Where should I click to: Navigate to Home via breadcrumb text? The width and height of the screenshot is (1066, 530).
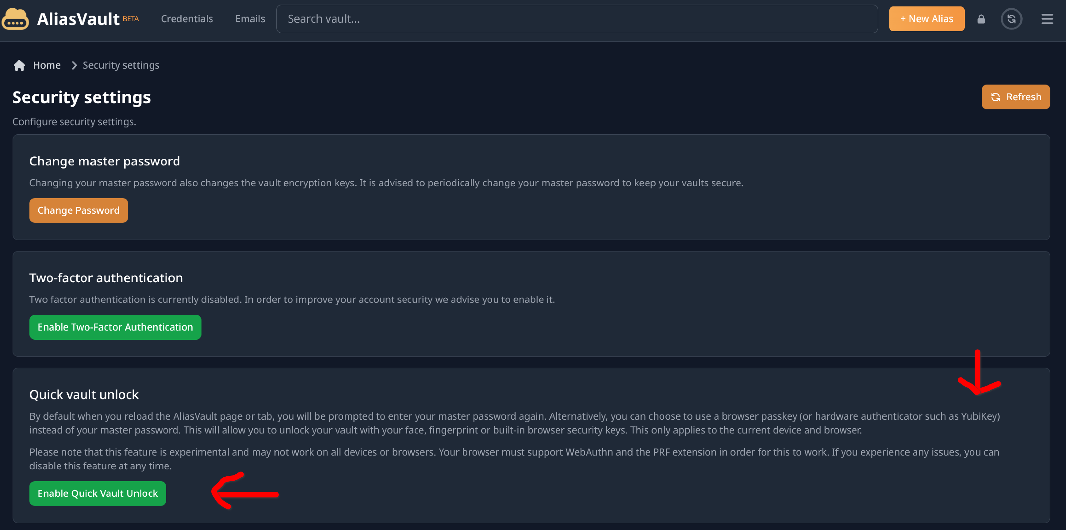47,65
